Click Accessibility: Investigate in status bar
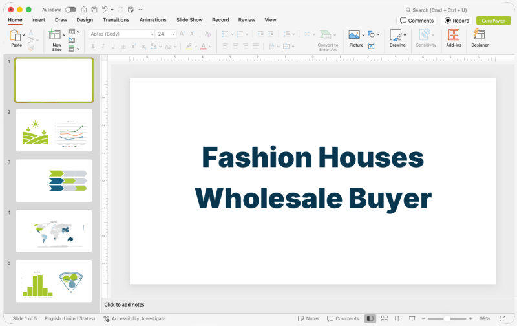Image resolution: width=517 pixels, height=326 pixels. point(134,318)
